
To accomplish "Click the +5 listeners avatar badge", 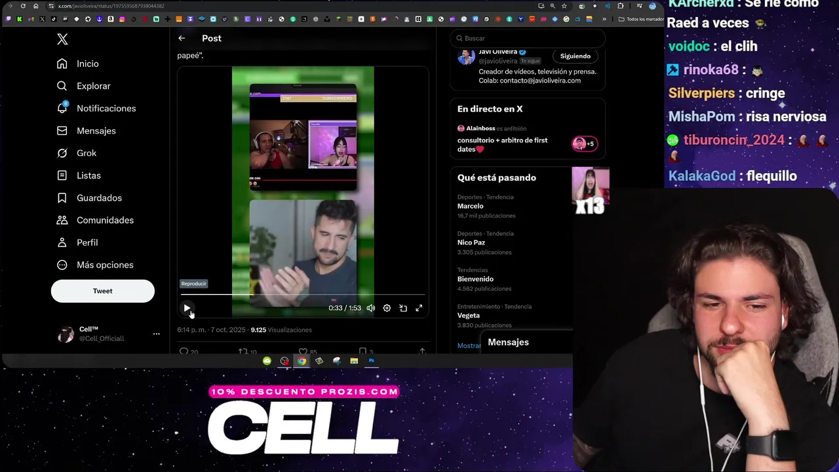I will [x=585, y=144].
